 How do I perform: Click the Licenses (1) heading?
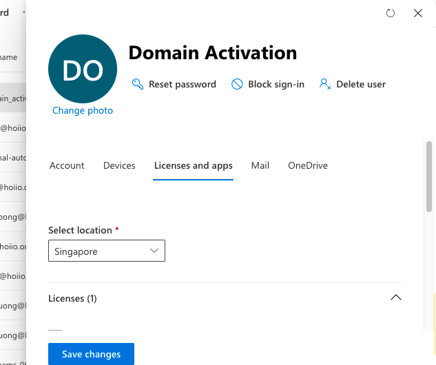tap(72, 298)
